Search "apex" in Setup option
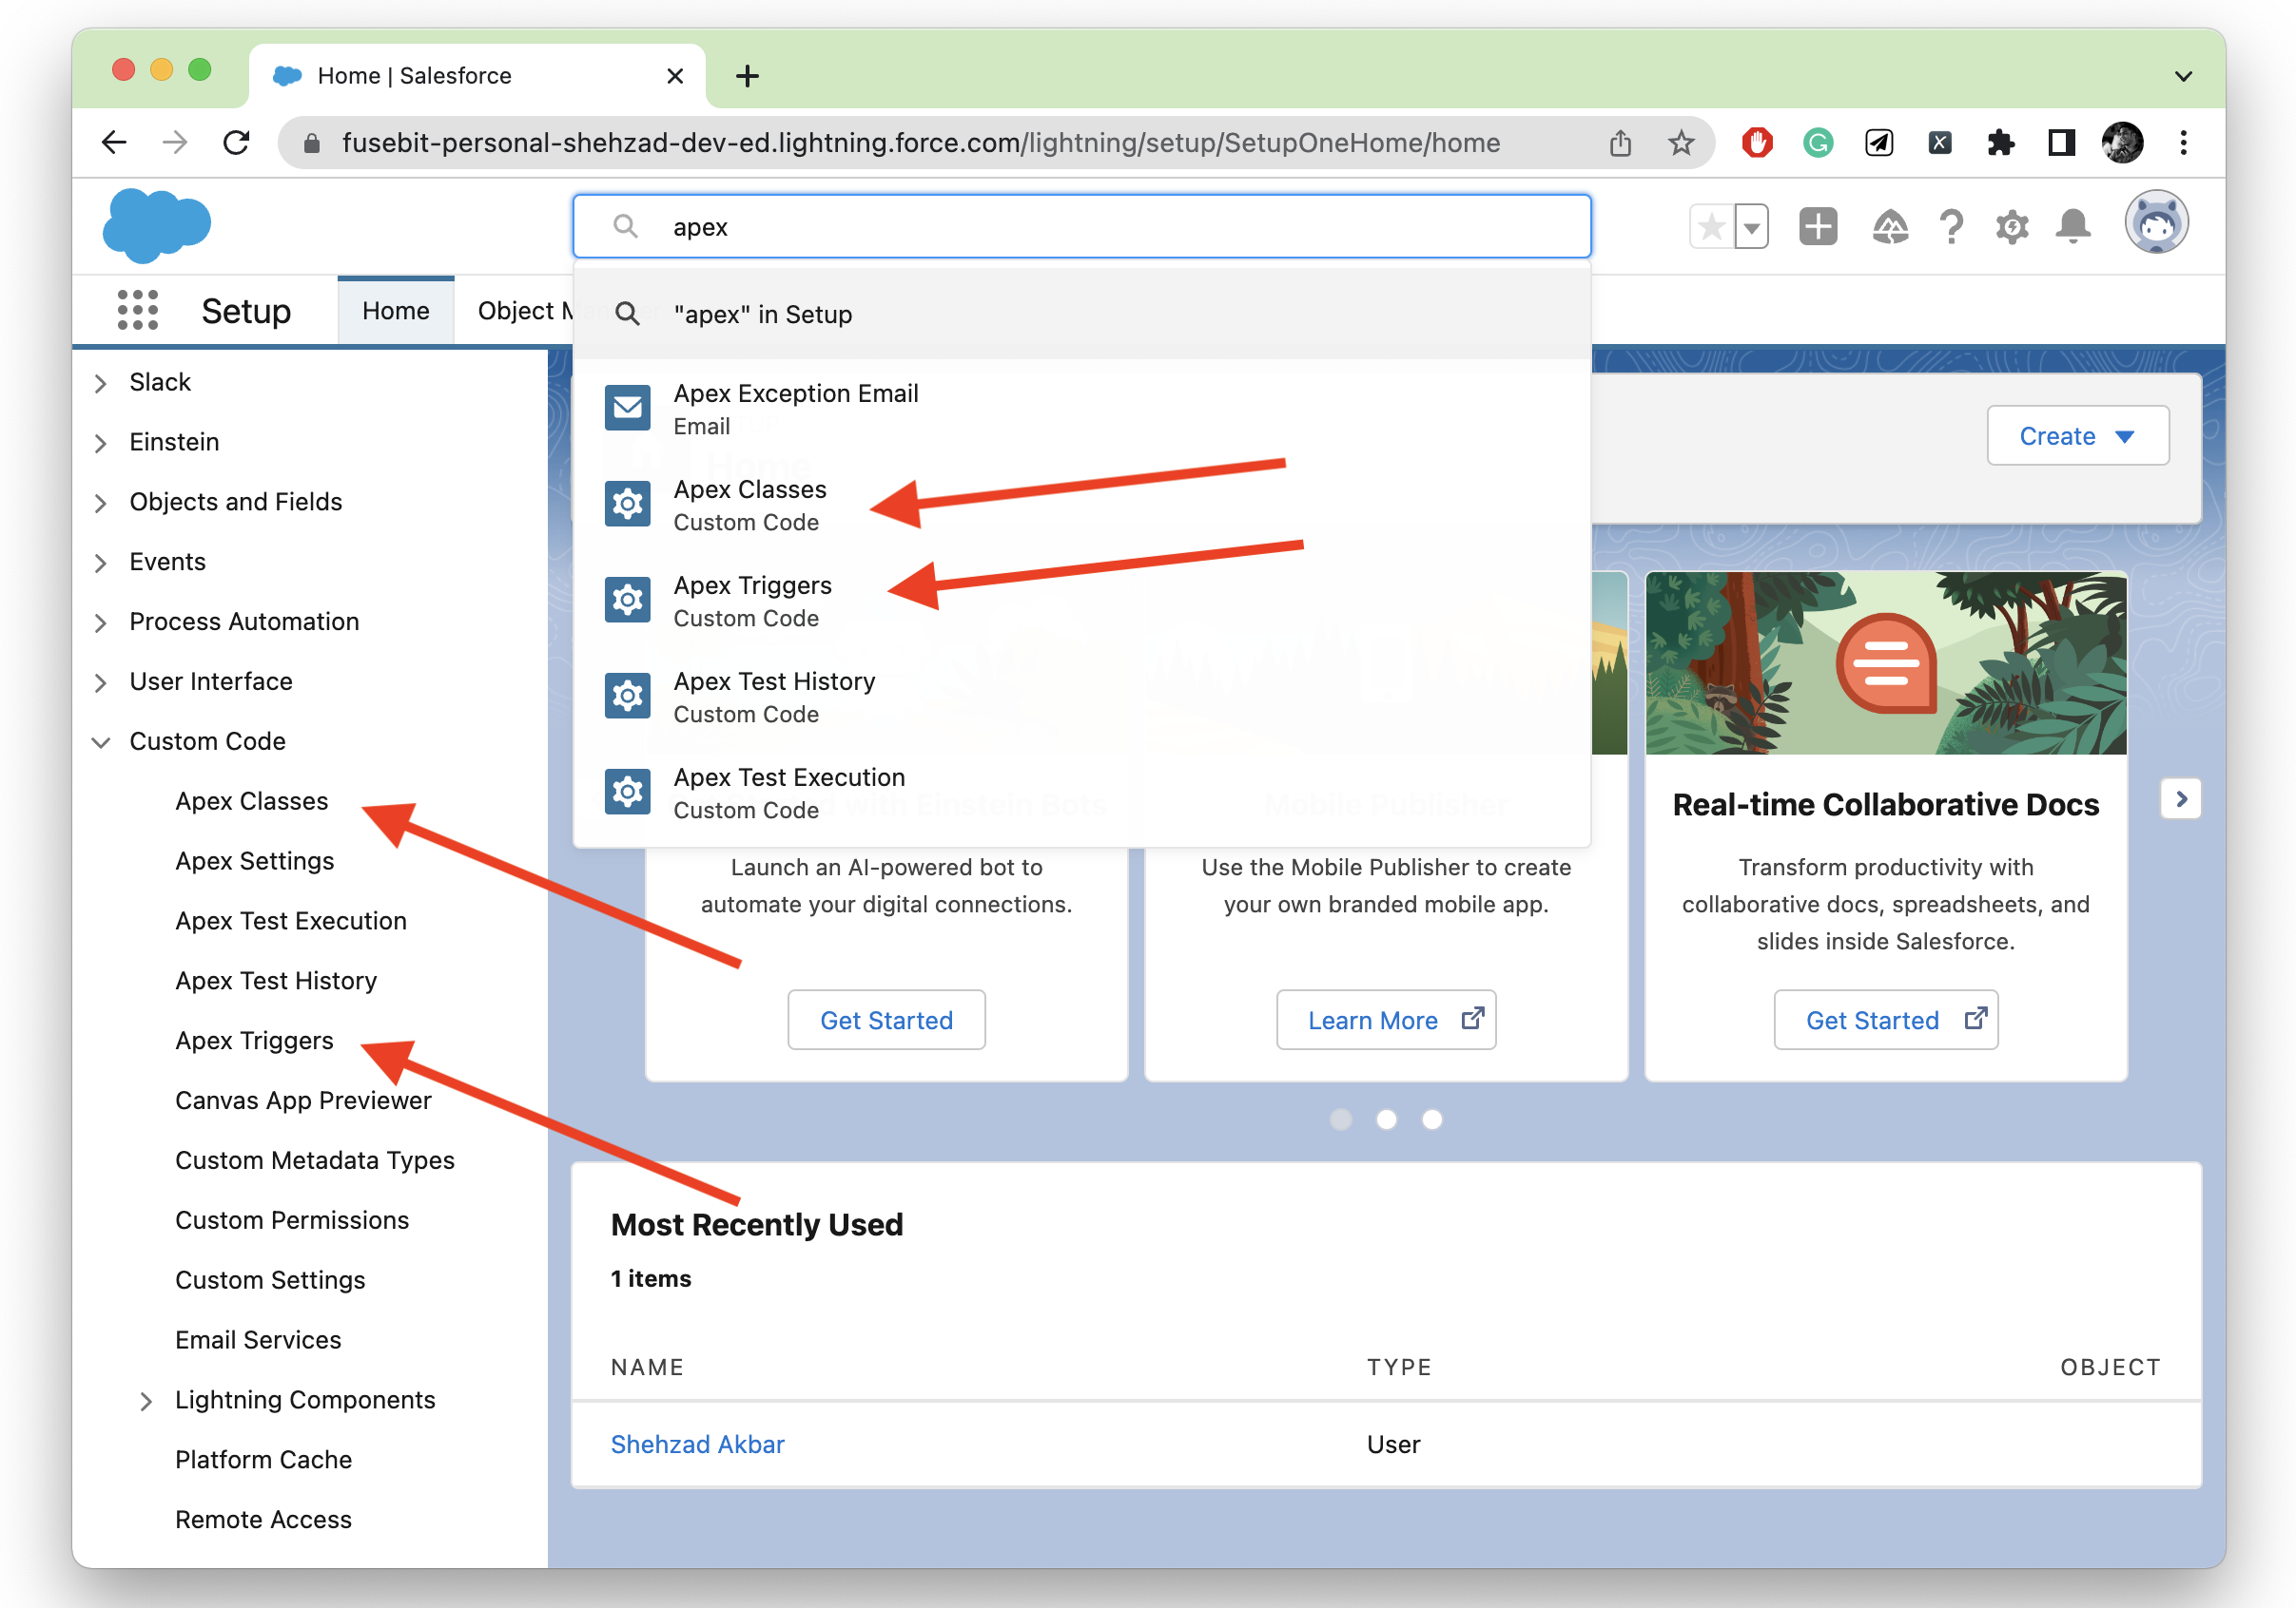This screenshot has height=1608, width=2296. (x=1081, y=314)
